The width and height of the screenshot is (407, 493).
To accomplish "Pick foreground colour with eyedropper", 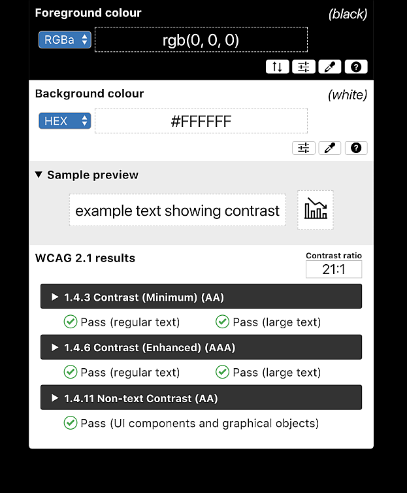I will click(330, 67).
